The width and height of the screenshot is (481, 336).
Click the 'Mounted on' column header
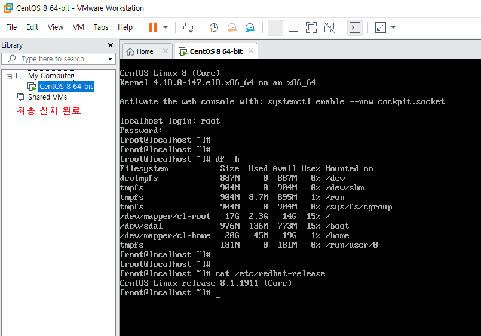[x=349, y=168]
